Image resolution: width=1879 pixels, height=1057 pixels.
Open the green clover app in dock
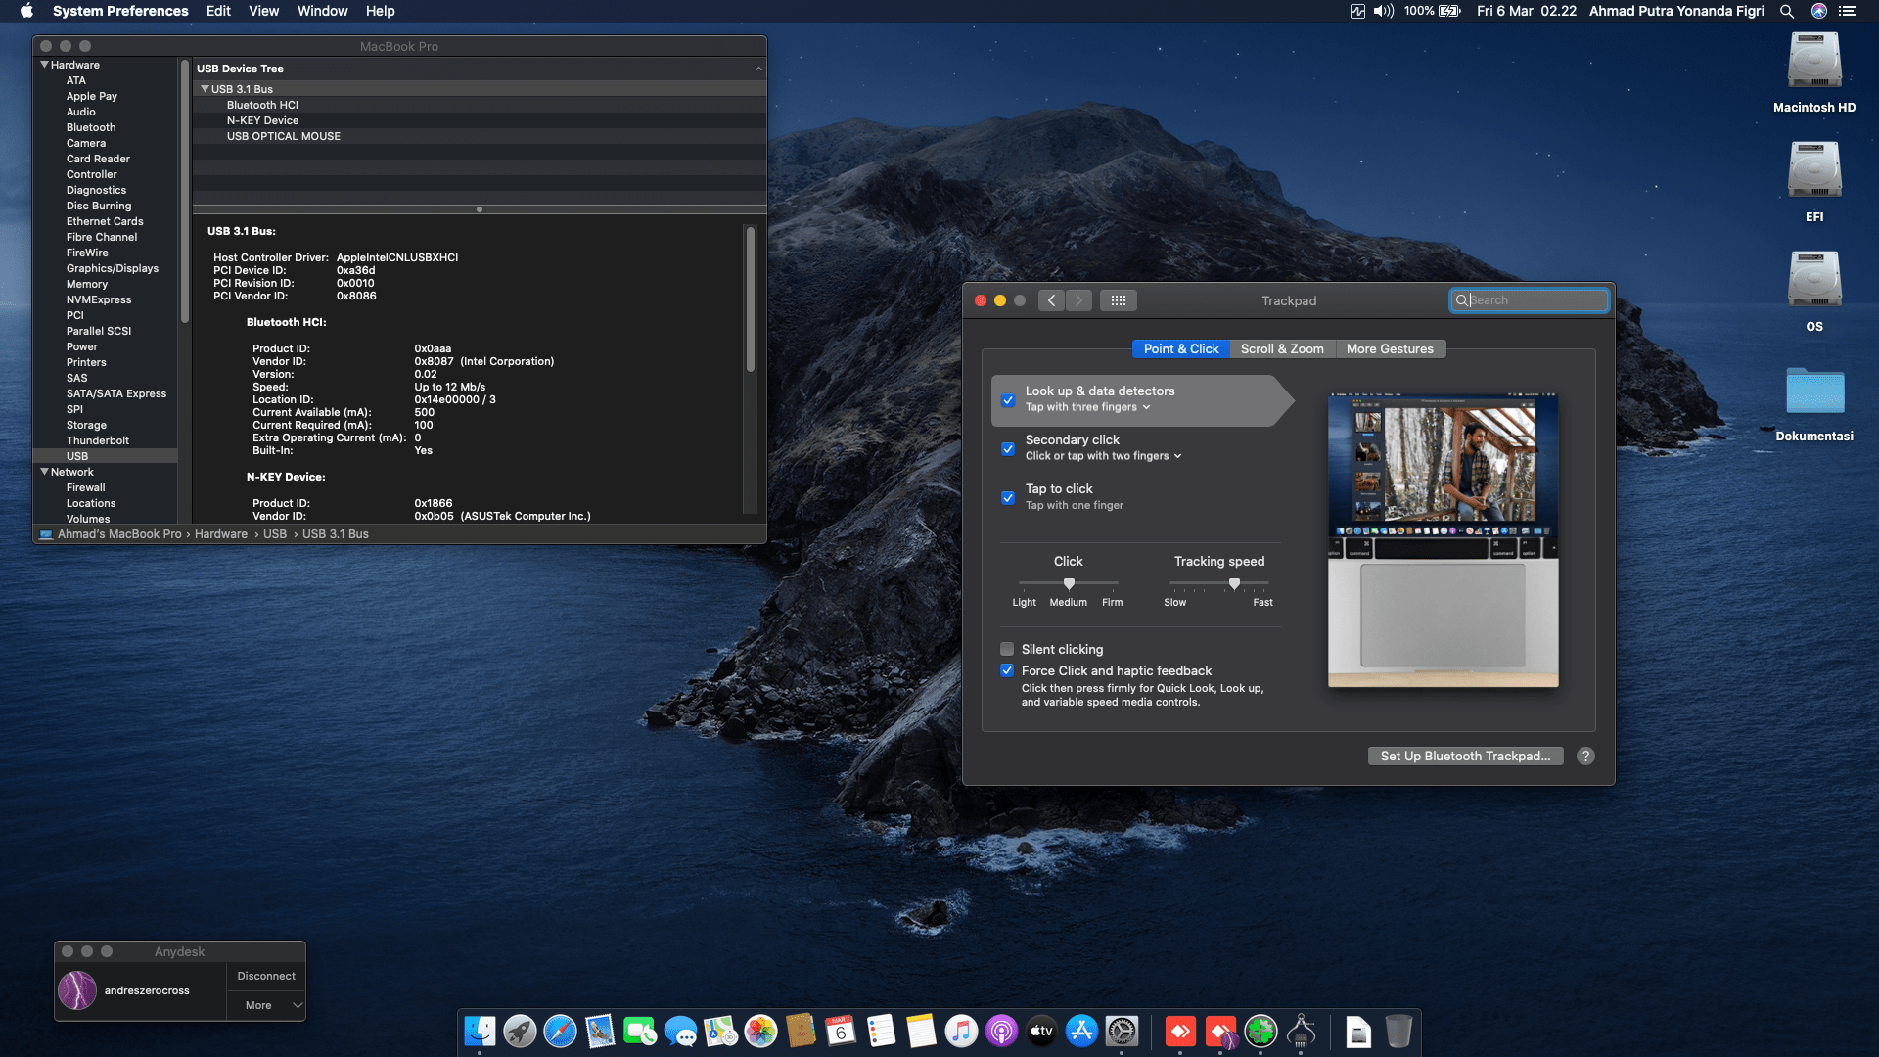(x=1260, y=1031)
